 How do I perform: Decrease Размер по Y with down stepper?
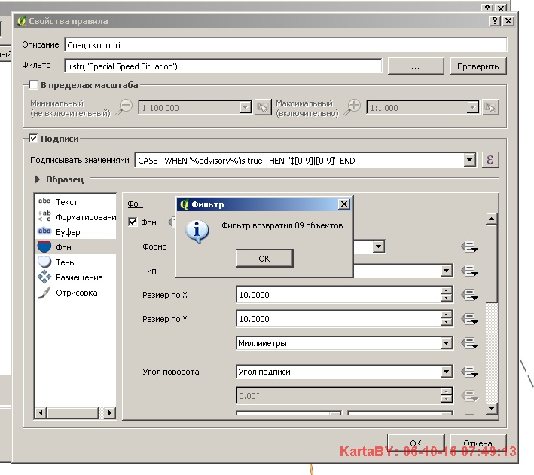[446, 323]
